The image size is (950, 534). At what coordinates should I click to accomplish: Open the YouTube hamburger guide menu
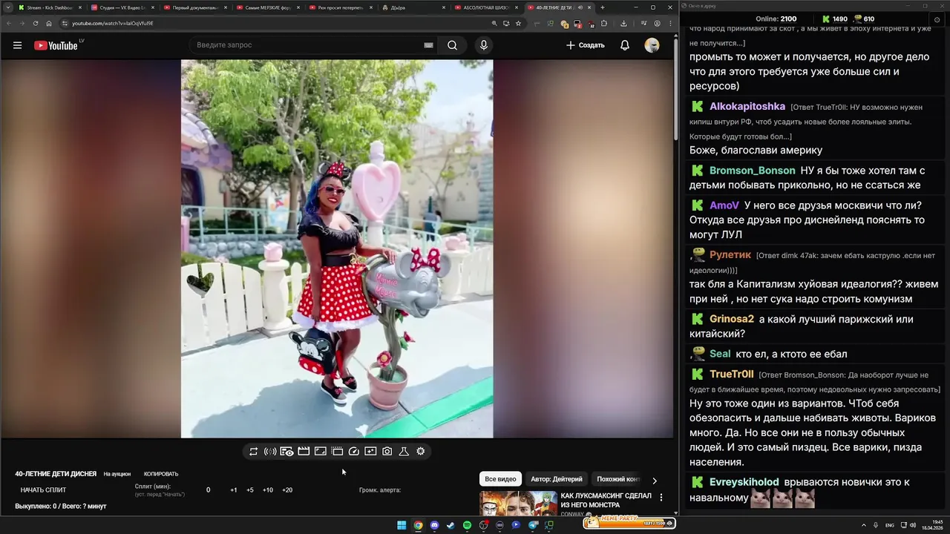(x=17, y=45)
